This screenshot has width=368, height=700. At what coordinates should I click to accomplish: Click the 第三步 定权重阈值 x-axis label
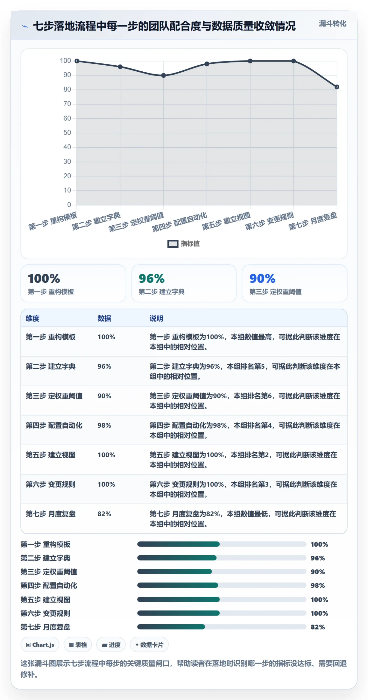tap(136, 222)
